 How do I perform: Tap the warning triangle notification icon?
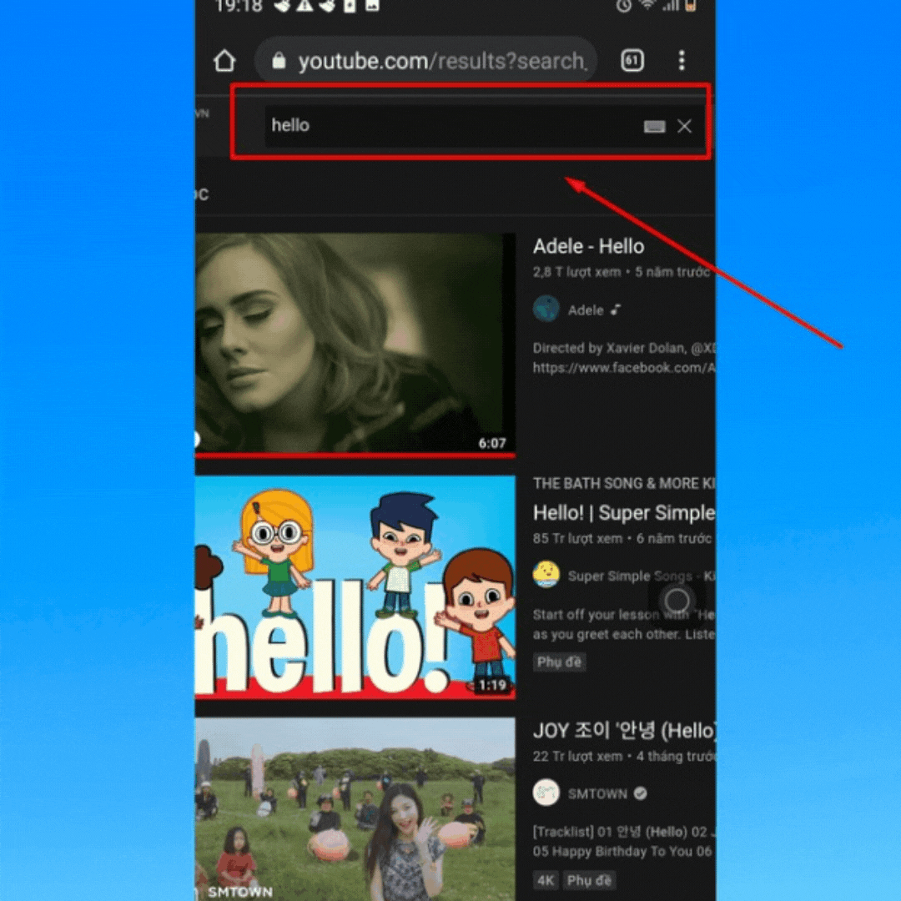[x=305, y=6]
